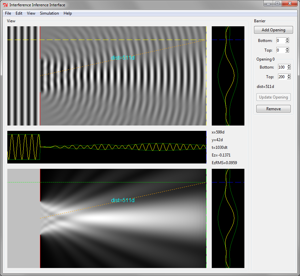Click the Barrier Bottom input field
300x276 pixels.
pyautogui.click(x=281, y=40)
